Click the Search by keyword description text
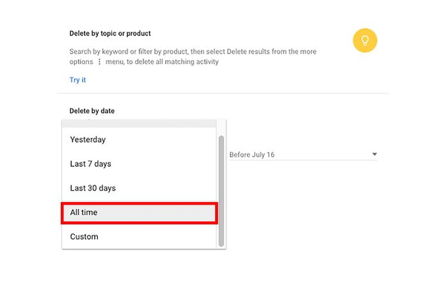The width and height of the screenshot is (448, 298). pos(192,51)
